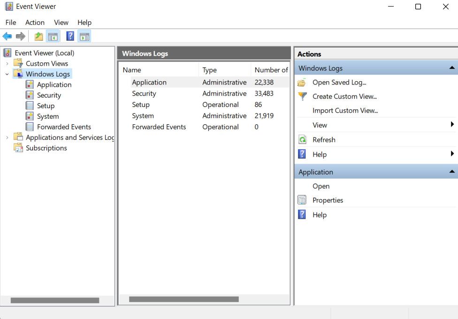Toggle the action pane visibility toolbar icon
Viewport: 458px width, 319px height.
[x=84, y=36]
